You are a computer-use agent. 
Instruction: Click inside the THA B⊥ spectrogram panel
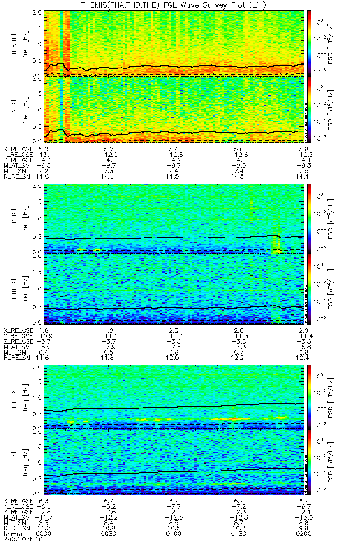(x=174, y=43)
